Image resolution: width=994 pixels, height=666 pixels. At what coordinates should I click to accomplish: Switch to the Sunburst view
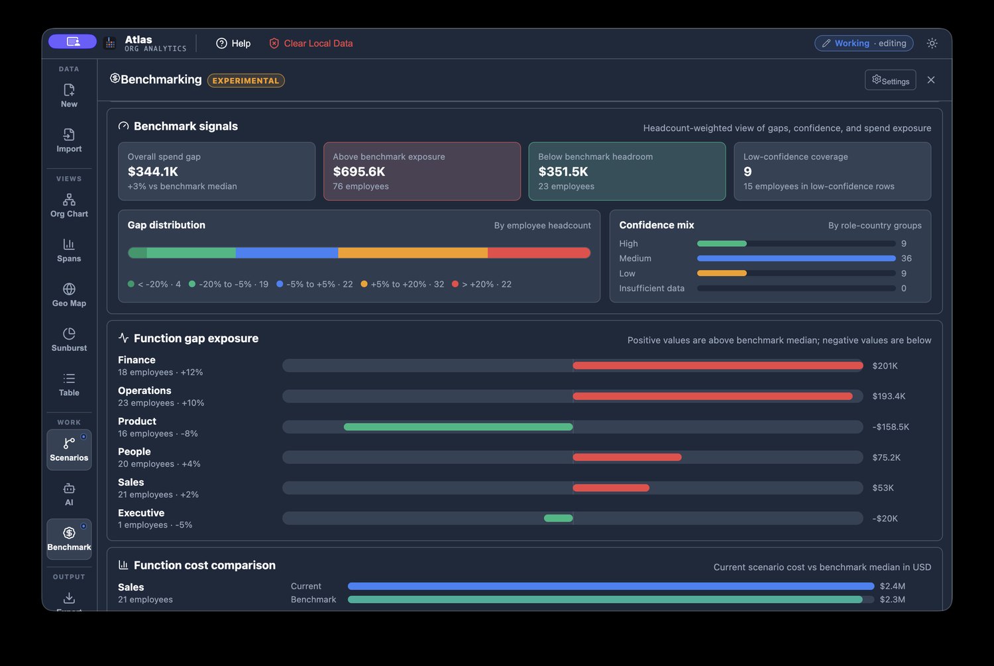[x=69, y=340]
